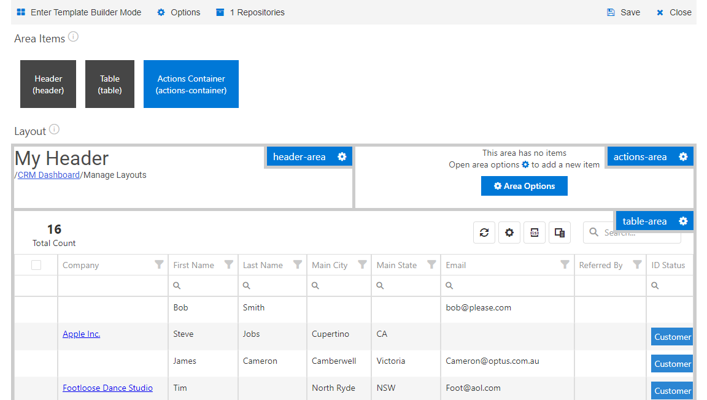Click info icon beside Area Items

tap(74, 37)
